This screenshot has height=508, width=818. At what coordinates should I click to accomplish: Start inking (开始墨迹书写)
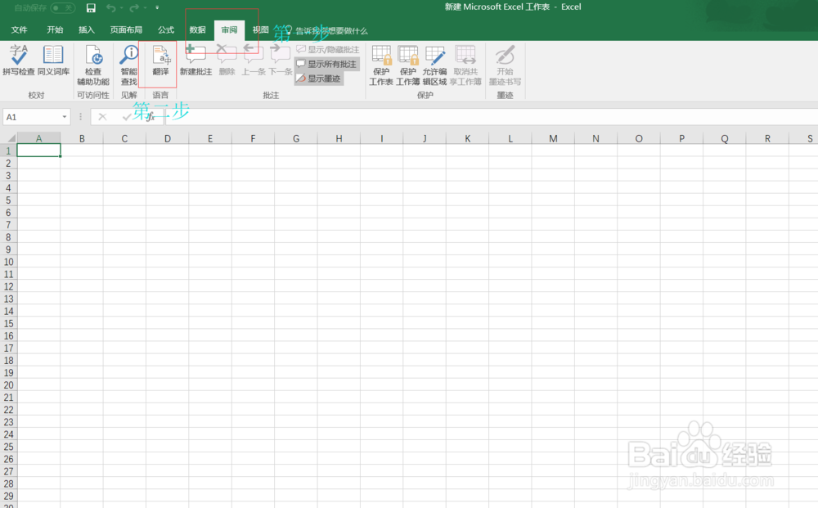click(505, 65)
